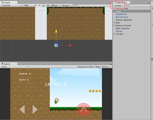Viewport: 153px width, 120px height.
Task: Switch to the Game tab
Action: [x=9, y=64]
